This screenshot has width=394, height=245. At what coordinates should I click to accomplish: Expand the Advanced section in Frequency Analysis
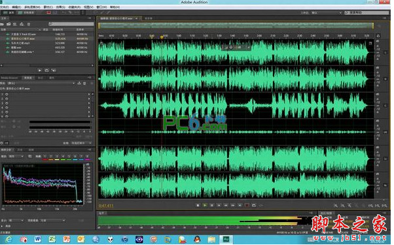[x=2, y=227]
